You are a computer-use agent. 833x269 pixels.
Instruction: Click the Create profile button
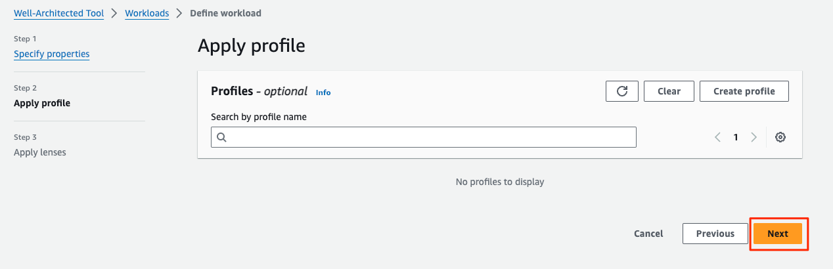click(x=744, y=91)
